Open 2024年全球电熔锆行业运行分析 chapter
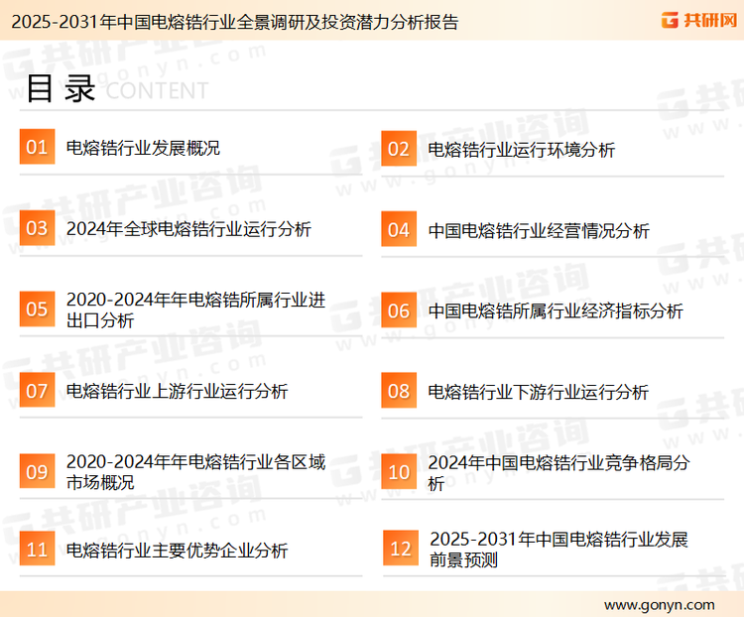This screenshot has width=744, height=617. coord(188,229)
